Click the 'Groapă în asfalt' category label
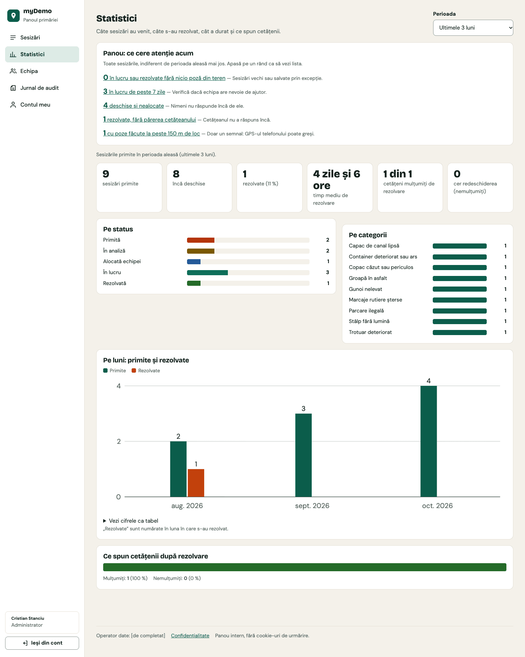Viewport: 525px width, 657px height. 368,278
